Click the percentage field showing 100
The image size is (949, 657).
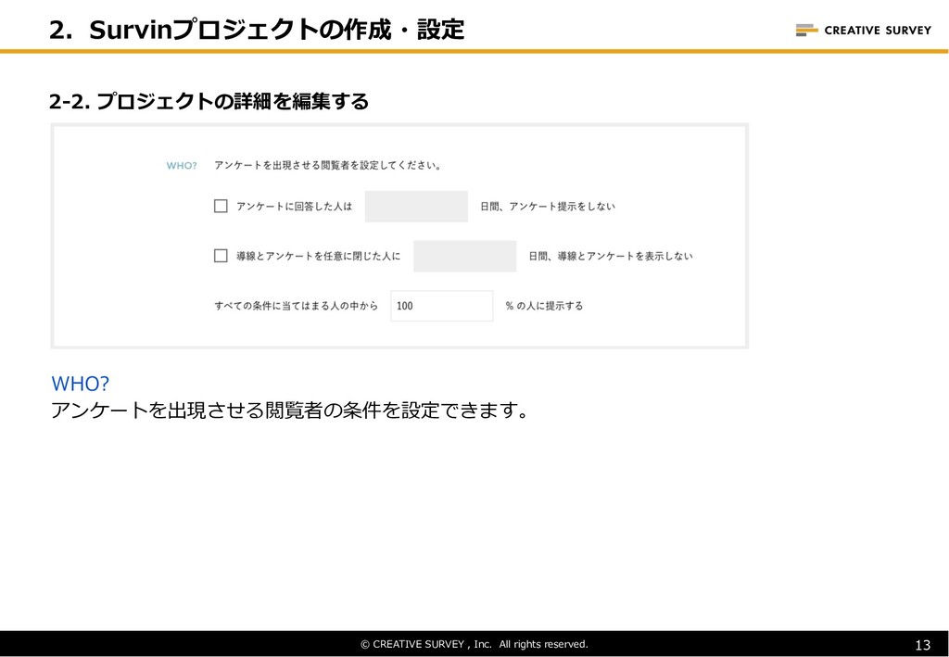point(442,306)
